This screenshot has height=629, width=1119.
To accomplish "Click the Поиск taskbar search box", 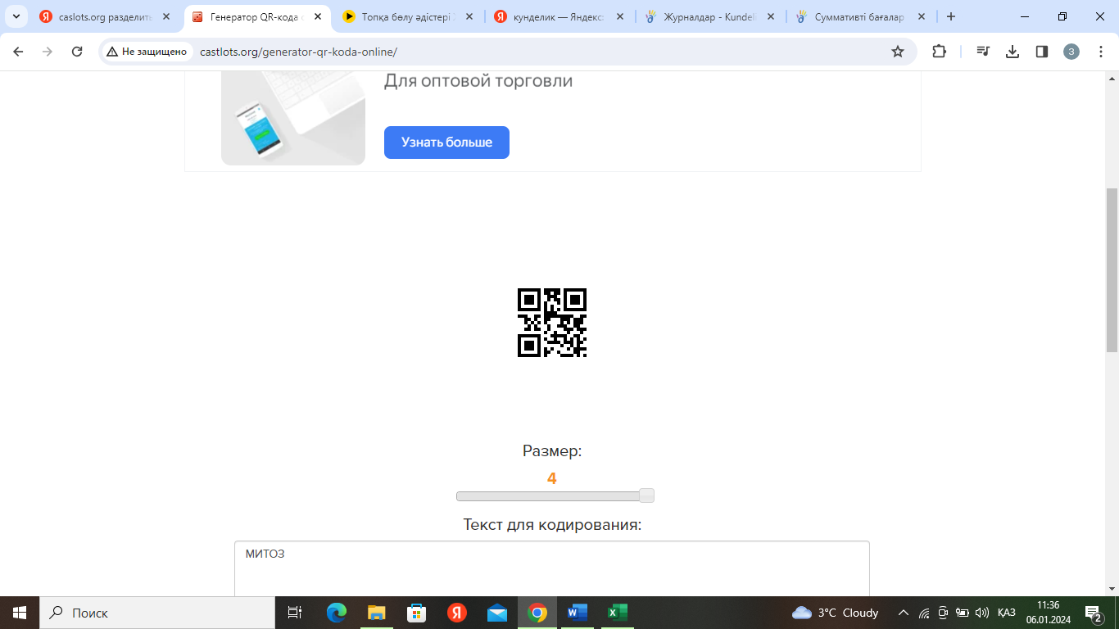I will pos(157,613).
